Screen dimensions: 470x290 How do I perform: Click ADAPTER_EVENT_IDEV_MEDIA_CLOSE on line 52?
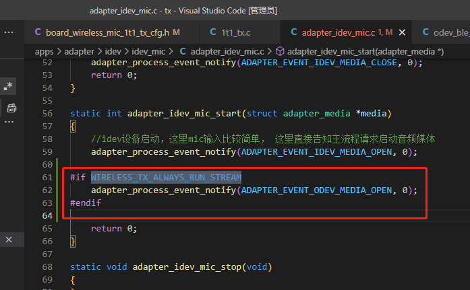[319, 63]
